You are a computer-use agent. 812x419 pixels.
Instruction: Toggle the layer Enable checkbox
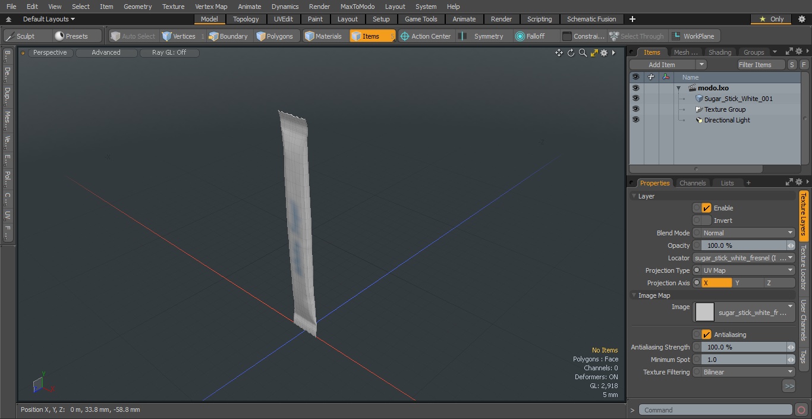click(706, 208)
